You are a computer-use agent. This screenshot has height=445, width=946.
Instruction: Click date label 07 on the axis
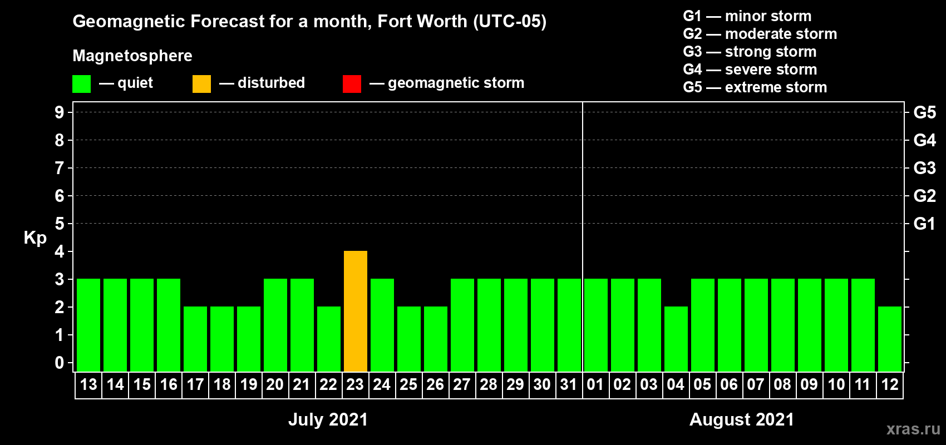pyautogui.click(x=756, y=385)
